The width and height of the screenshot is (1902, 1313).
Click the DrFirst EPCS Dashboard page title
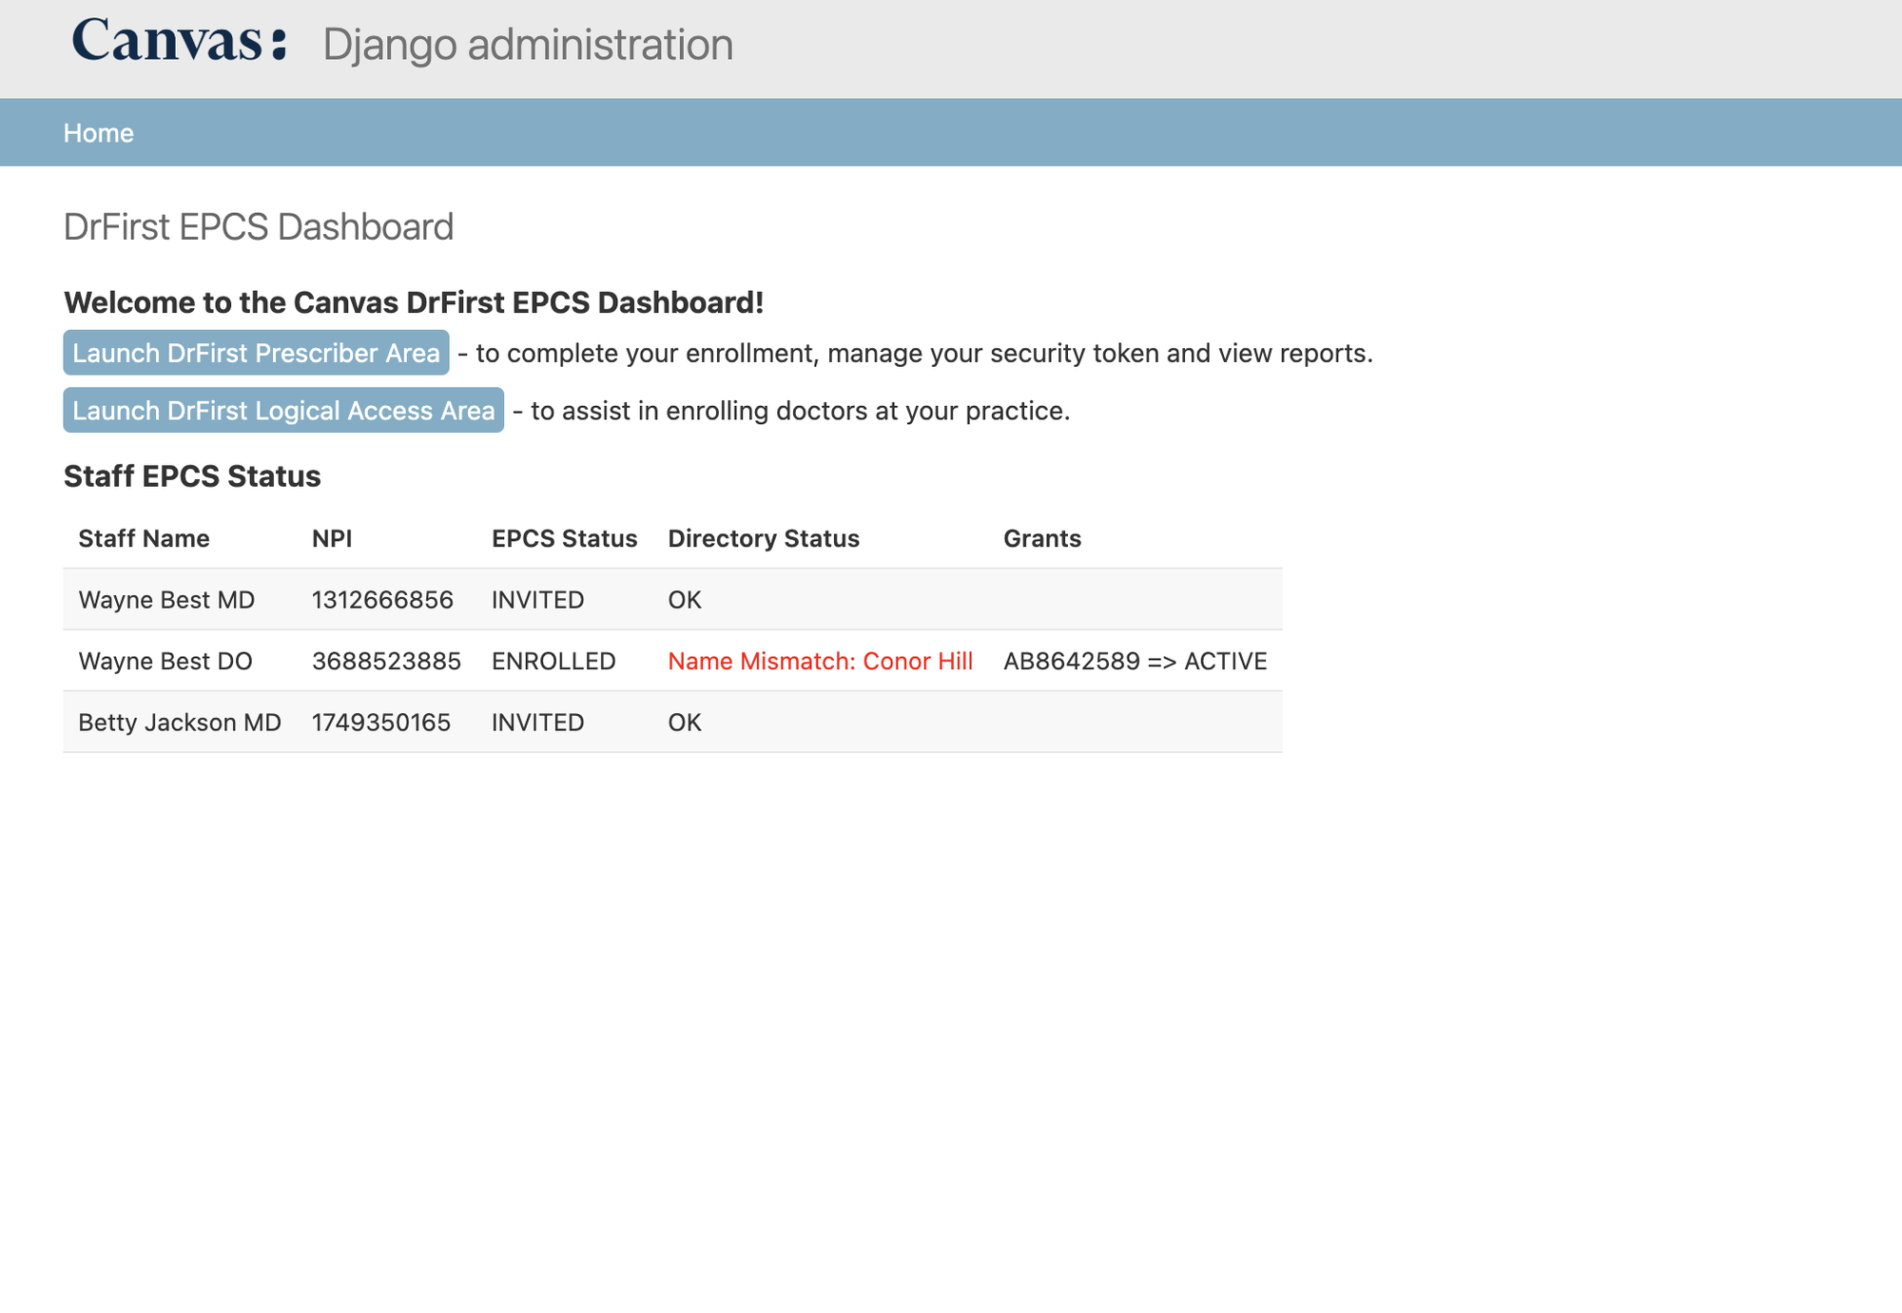click(x=259, y=227)
